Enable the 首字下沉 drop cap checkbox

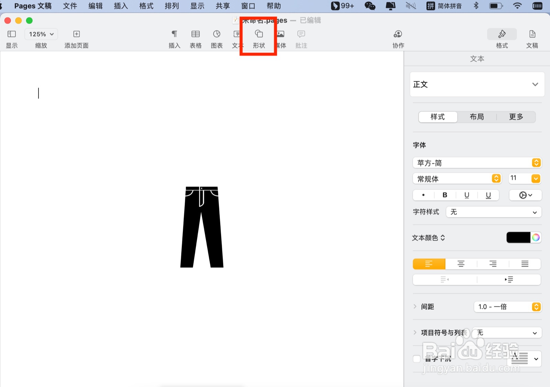pyautogui.click(x=417, y=359)
